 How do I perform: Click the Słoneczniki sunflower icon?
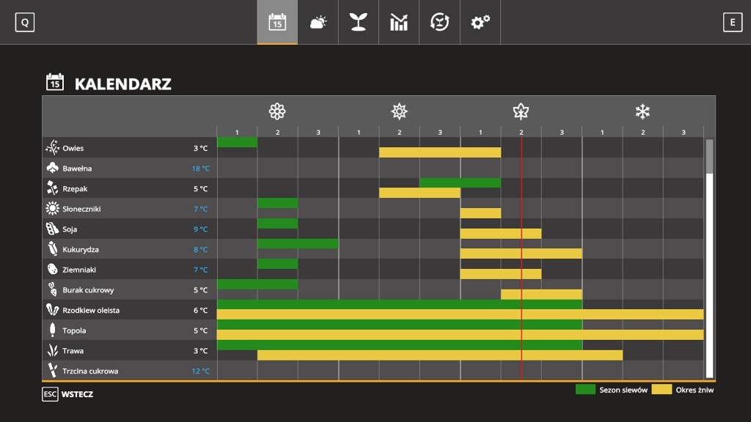(x=52, y=209)
